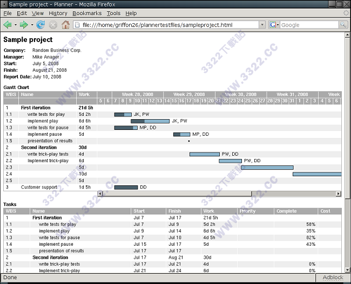Screen dimensions: 351x284
Task: Go to the Home page icon
Action: click(x=65, y=25)
